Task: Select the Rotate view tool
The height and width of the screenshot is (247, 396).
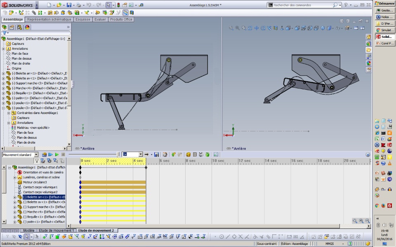Action: [x=250, y=28]
